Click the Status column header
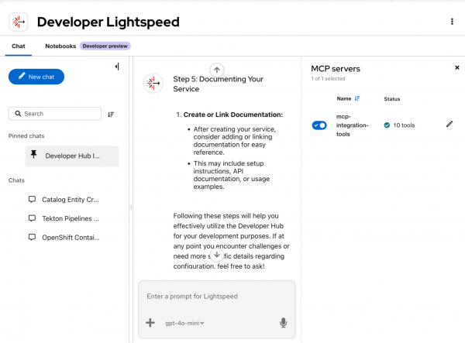Viewport: 465px width, 343px height. pyautogui.click(x=391, y=99)
